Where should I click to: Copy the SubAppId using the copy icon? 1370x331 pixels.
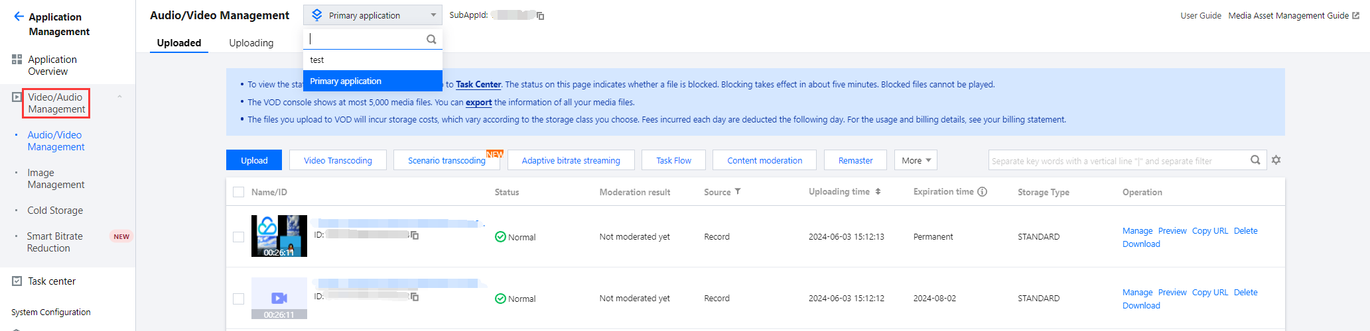coord(541,16)
